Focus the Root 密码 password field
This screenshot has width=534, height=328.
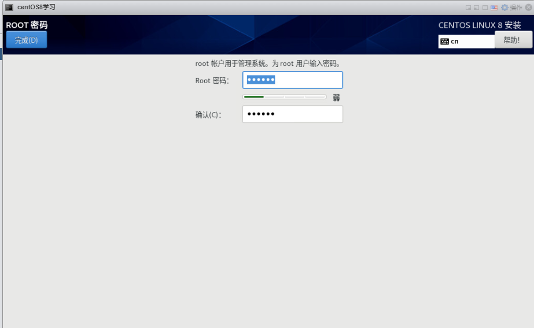click(293, 80)
